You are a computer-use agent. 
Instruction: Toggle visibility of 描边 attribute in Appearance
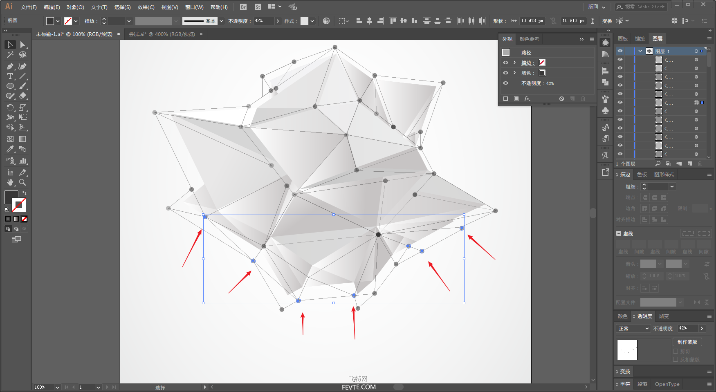tap(506, 63)
